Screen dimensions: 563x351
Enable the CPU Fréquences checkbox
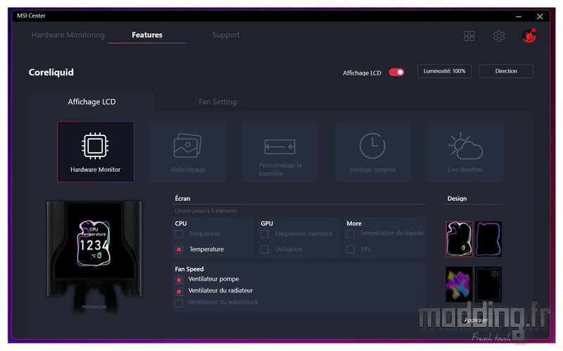coord(179,234)
